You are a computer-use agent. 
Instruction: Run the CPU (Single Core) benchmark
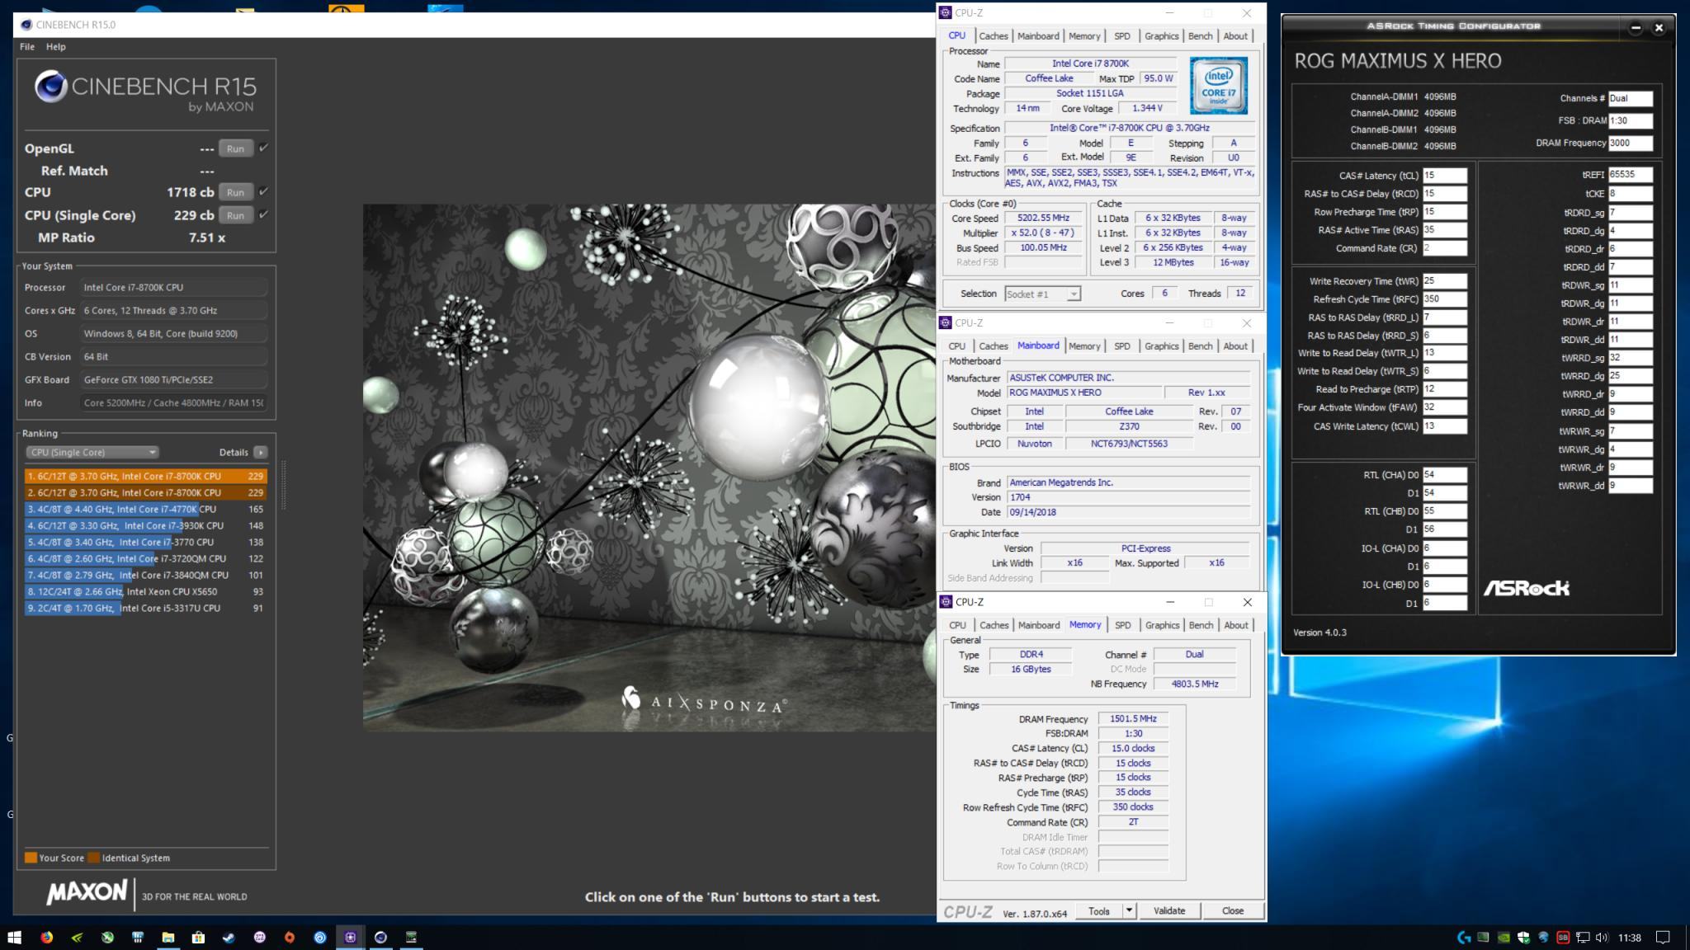click(x=235, y=215)
